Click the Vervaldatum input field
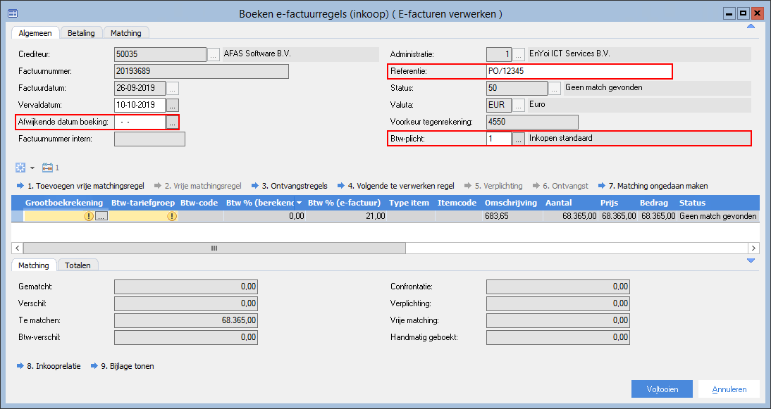Viewport: 771px width, 409px height. pyautogui.click(x=140, y=105)
